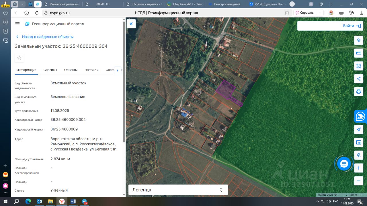
Task: Switch to the Рамонский районный browser tab
Action: 63,4
